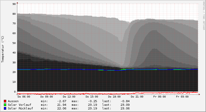206x112 pixels.
Task: Select the Solar Vorlauf legend label
Action: tap(19, 105)
